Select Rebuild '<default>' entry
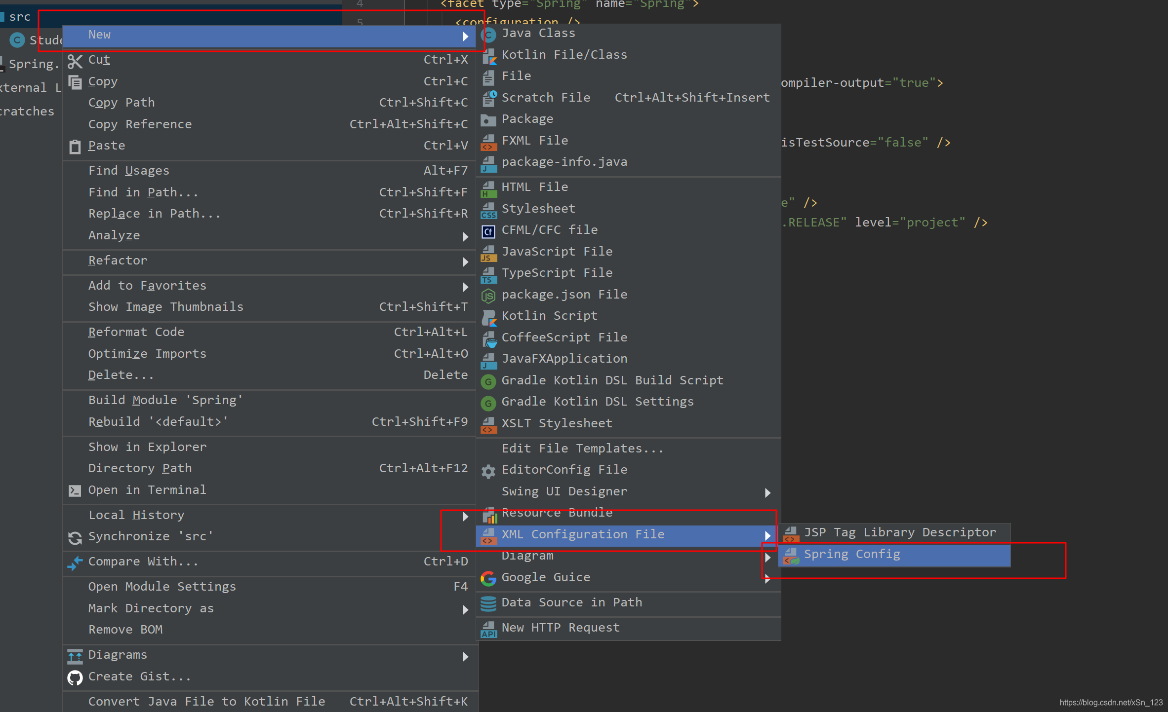1168x712 pixels. point(270,422)
